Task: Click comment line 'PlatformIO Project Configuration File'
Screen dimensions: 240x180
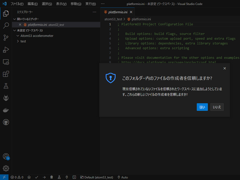Action: click(x=155, y=24)
